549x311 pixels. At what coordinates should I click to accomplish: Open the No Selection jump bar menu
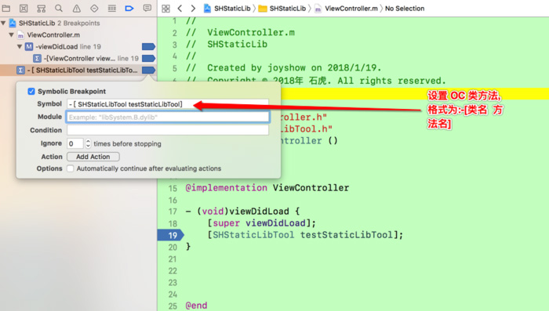[405, 9]
